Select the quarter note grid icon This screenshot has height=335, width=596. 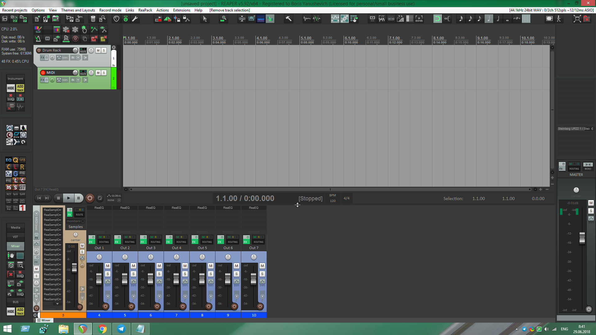[489, 19]
